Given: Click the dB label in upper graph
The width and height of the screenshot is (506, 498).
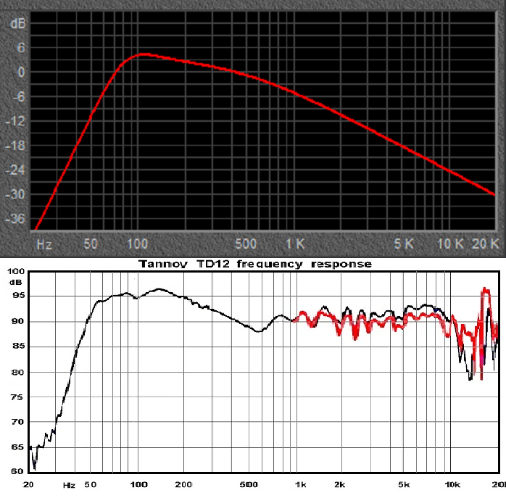Looking at the screenshot, I should coord(17,23).
